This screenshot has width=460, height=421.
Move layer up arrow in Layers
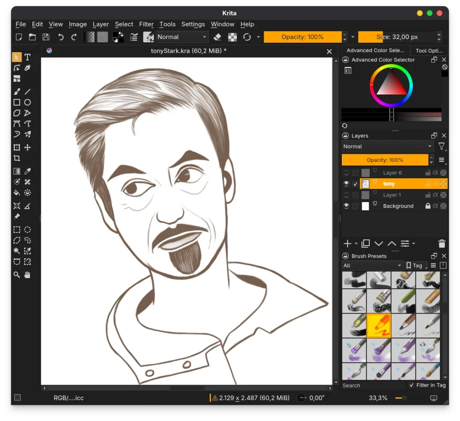(x=392, y=243)
